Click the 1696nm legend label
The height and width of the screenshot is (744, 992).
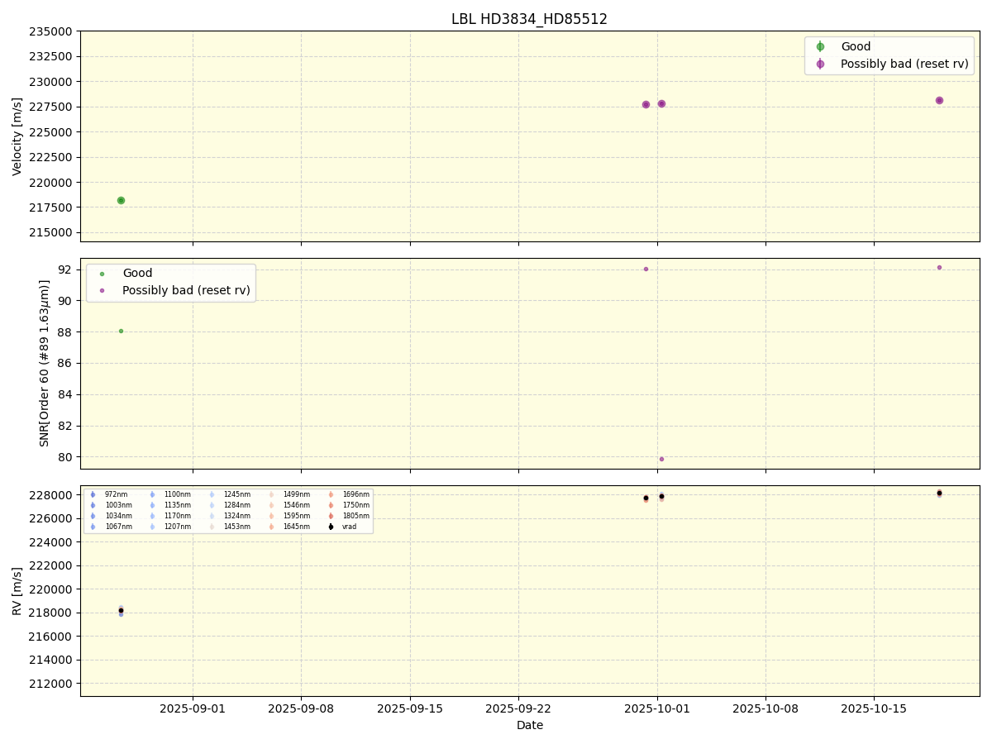click(x=356, y=494)
